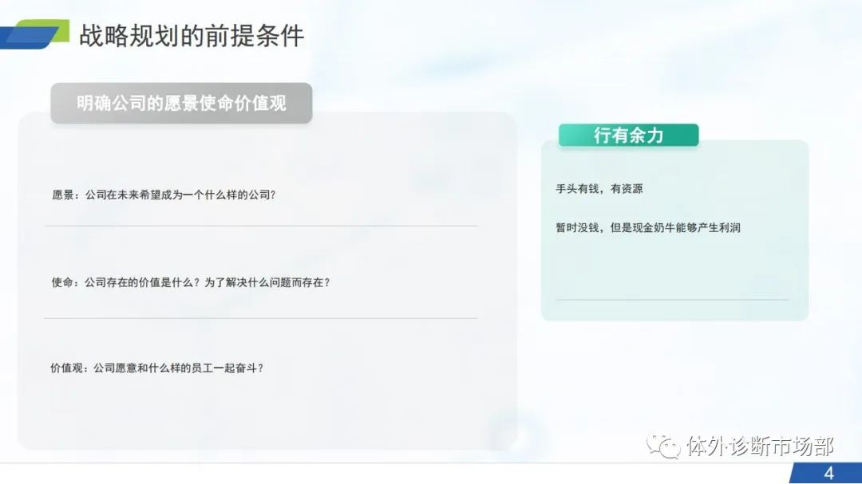
Task: Click the 暂时没钱 cash cow text line
Action: (x=648, y=227)
